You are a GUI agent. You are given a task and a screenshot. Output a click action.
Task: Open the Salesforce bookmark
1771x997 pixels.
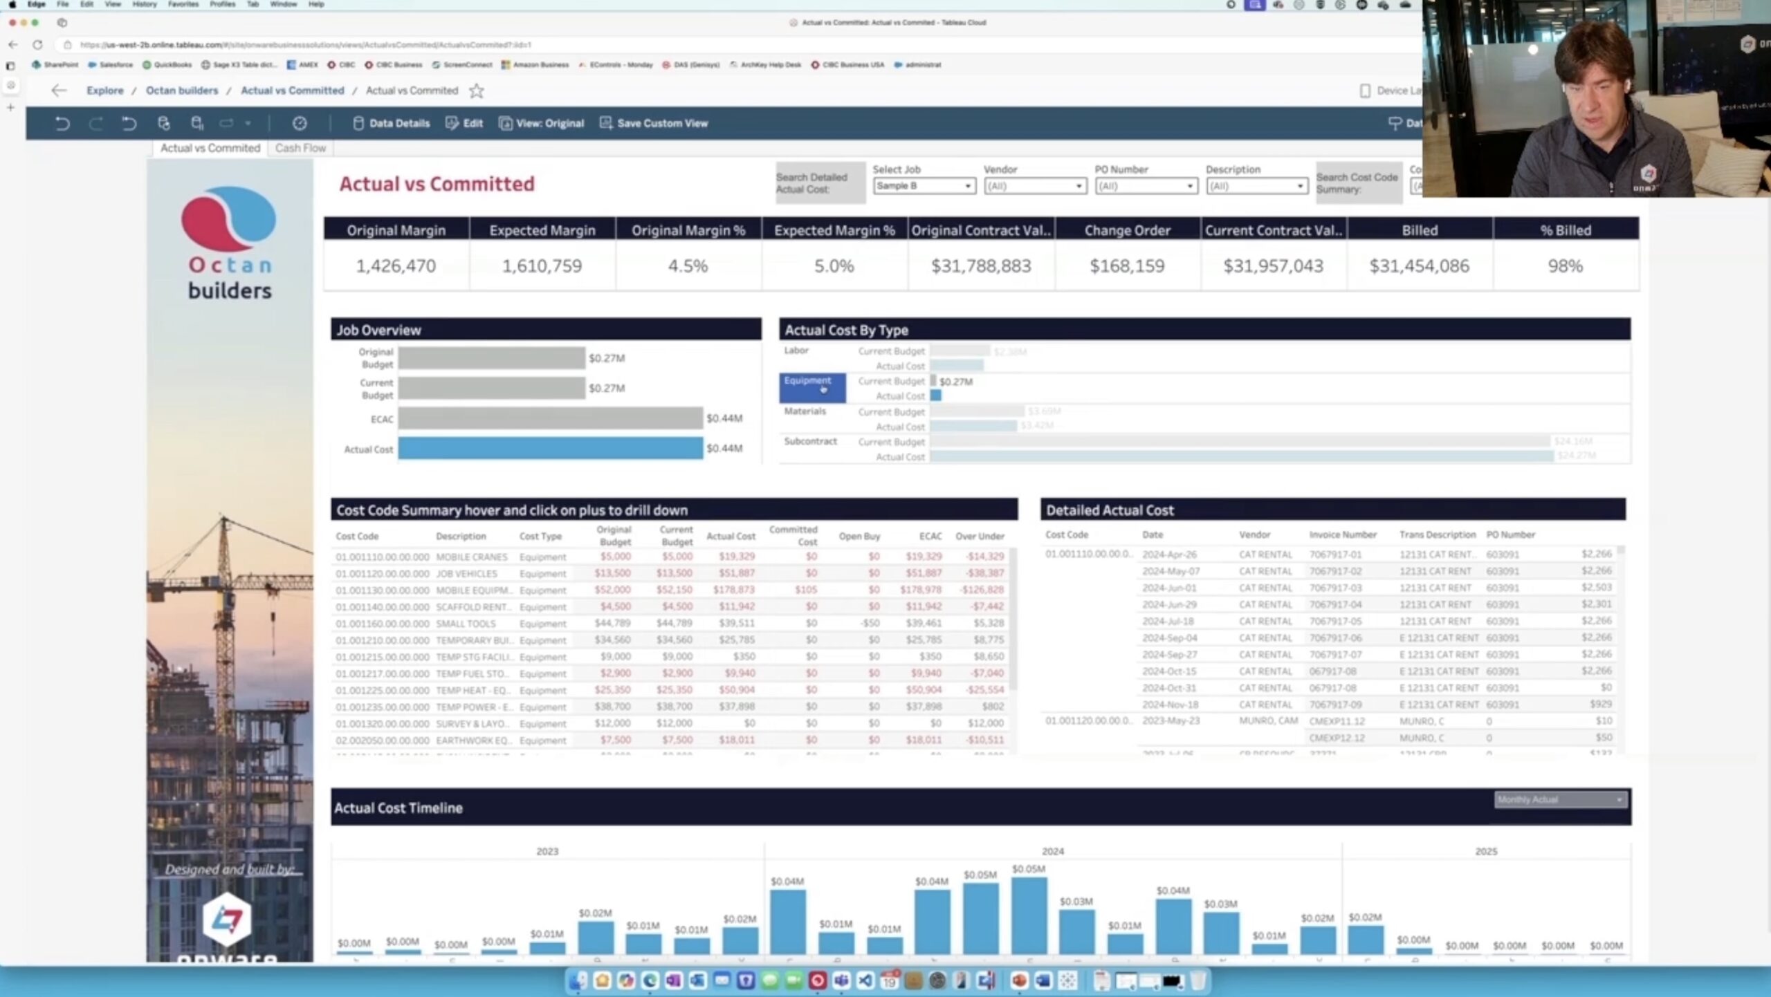coord(111,65)
